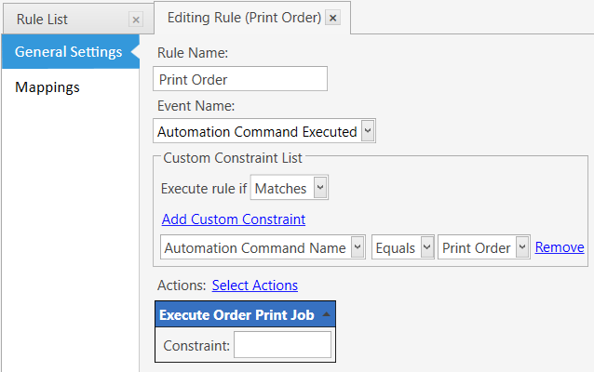The height and width of the screenshot is (372, 594).
Task: Close the Rule List tab
Action: click(136, 20)
